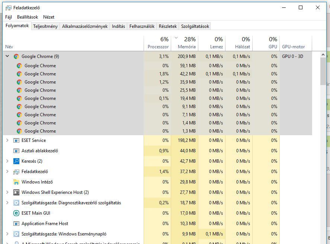Viewport: 330px width, 244px height.
Task: Click the Diagnosztikavezérlő szolgáltatás gear icon
Action: tap(16, 203)
